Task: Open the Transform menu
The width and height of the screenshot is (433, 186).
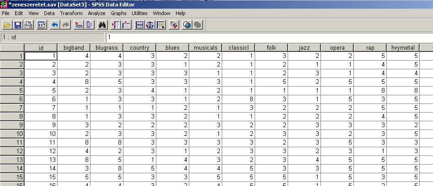Action: tap(71, 13)
